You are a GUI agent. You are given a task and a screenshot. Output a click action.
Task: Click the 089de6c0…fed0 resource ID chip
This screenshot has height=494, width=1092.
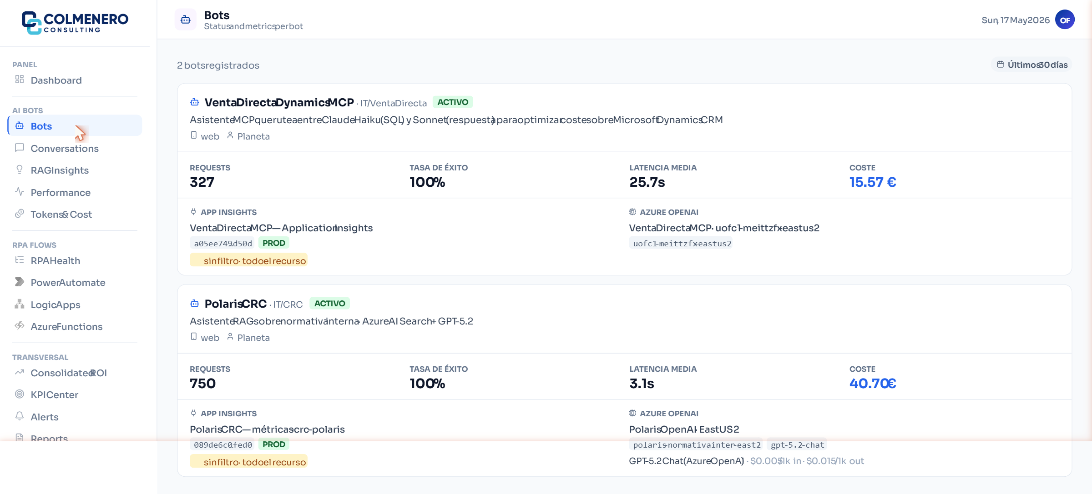[222, 444]
